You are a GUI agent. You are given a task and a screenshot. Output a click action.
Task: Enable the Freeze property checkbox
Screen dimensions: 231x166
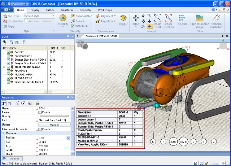(x=40, y=112)
